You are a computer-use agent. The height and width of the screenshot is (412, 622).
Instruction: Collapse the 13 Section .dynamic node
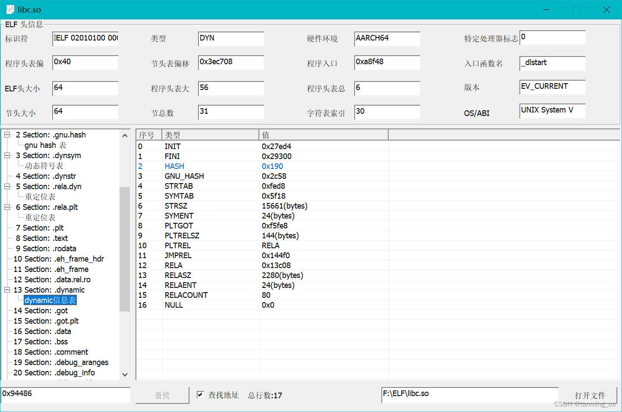[6, 290]
